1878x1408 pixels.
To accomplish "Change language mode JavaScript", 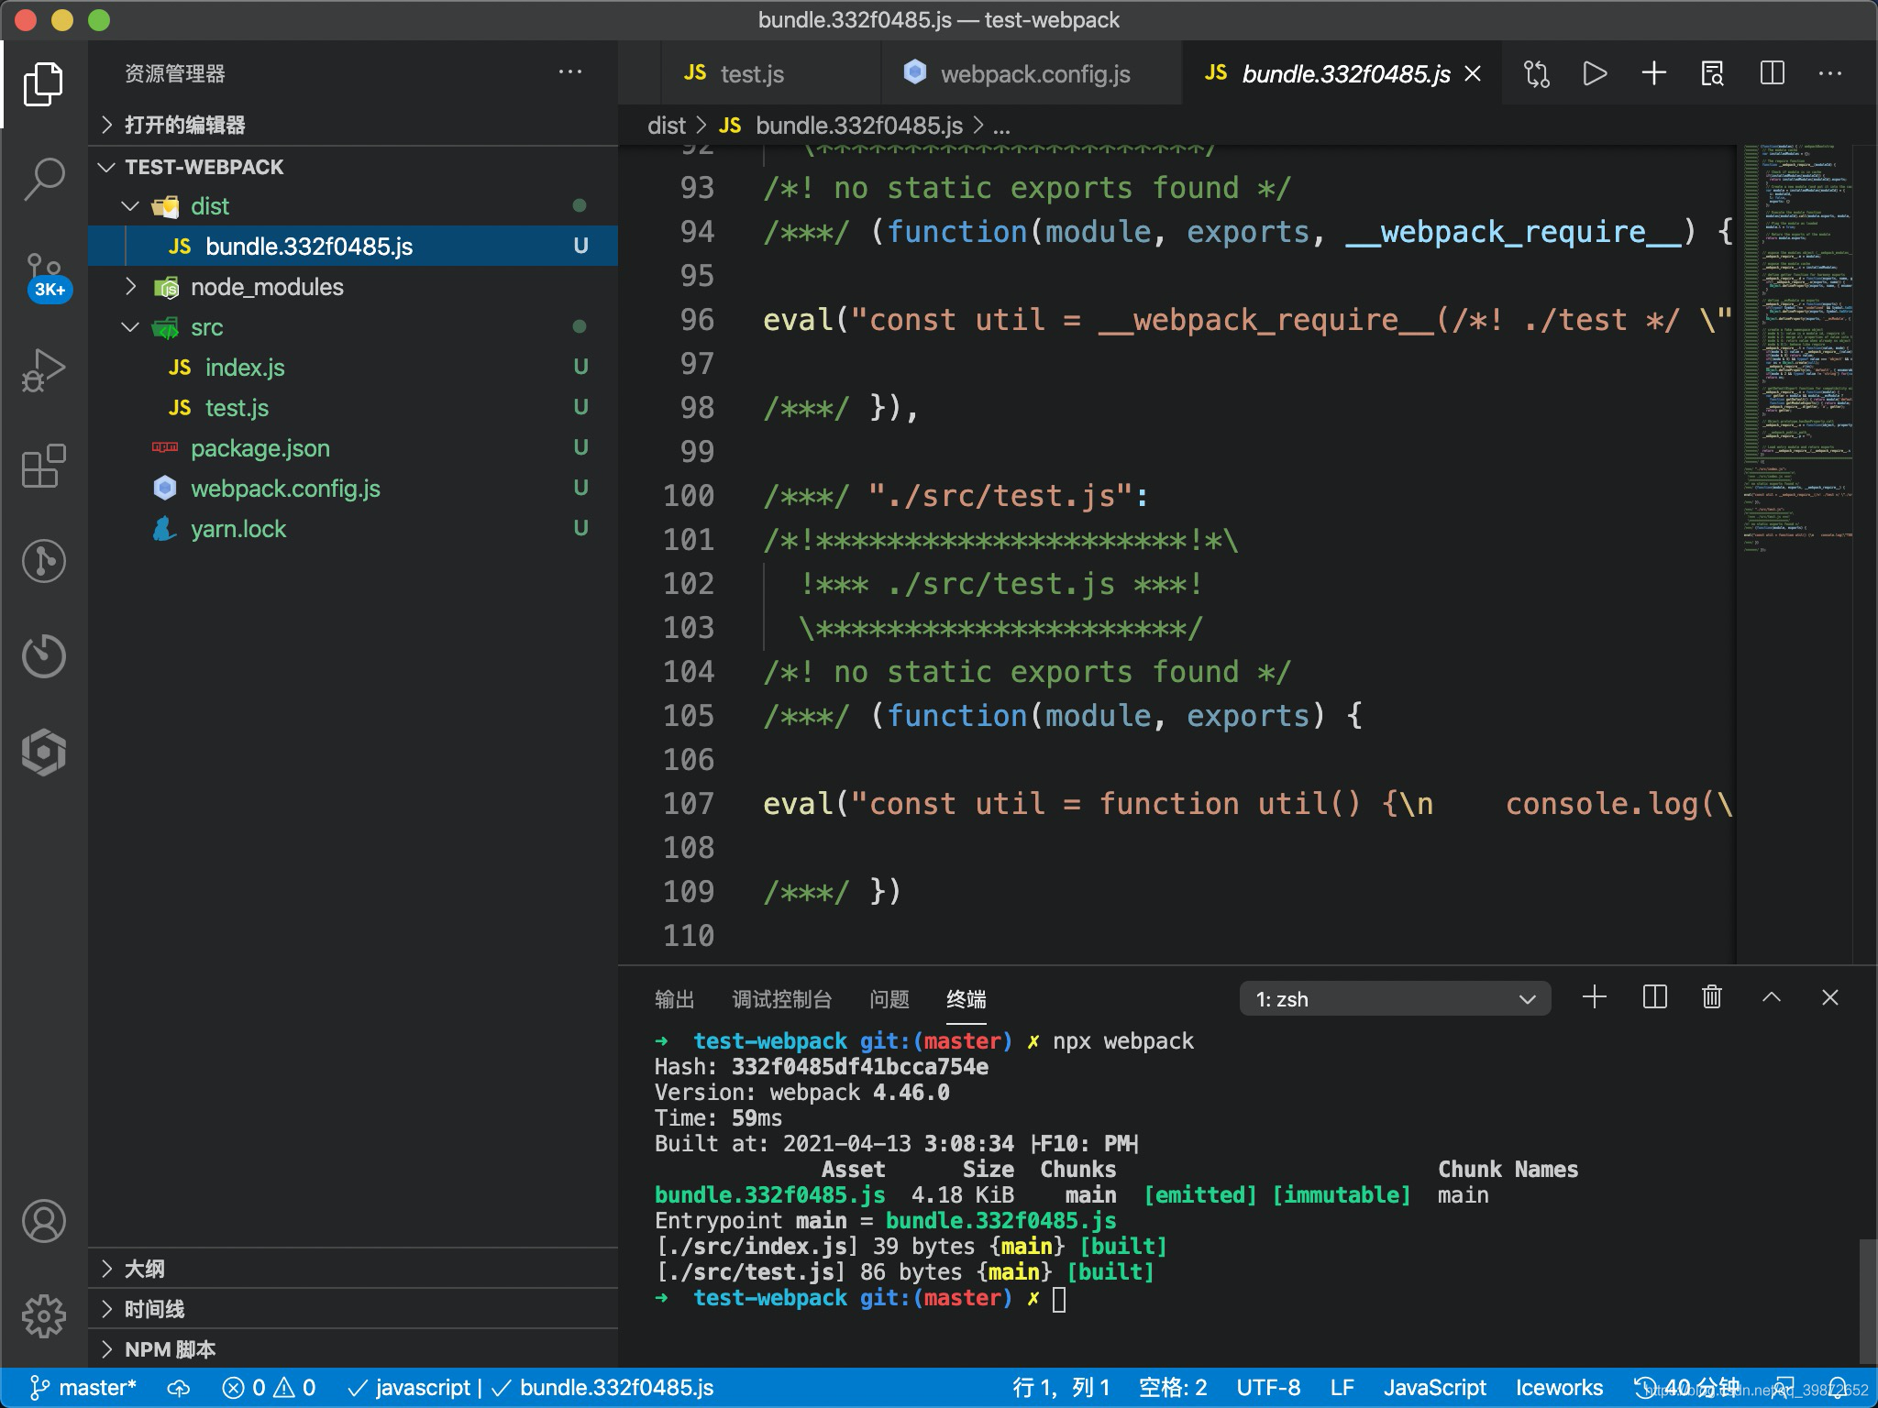I will pos(1434,1388).
